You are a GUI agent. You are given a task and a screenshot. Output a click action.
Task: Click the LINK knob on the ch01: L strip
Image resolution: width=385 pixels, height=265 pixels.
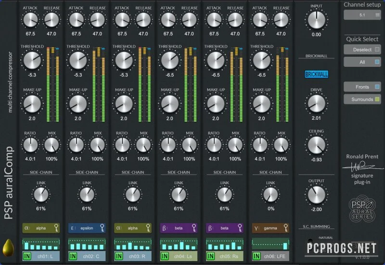(41, 195)
